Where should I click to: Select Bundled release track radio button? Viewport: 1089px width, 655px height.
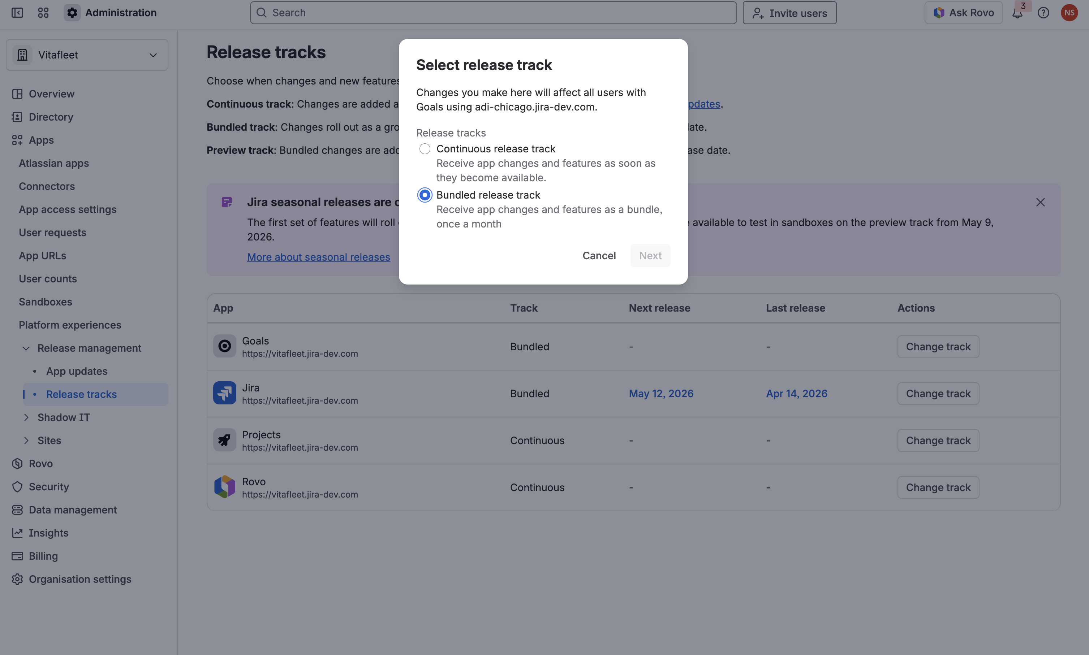[425, 195]
